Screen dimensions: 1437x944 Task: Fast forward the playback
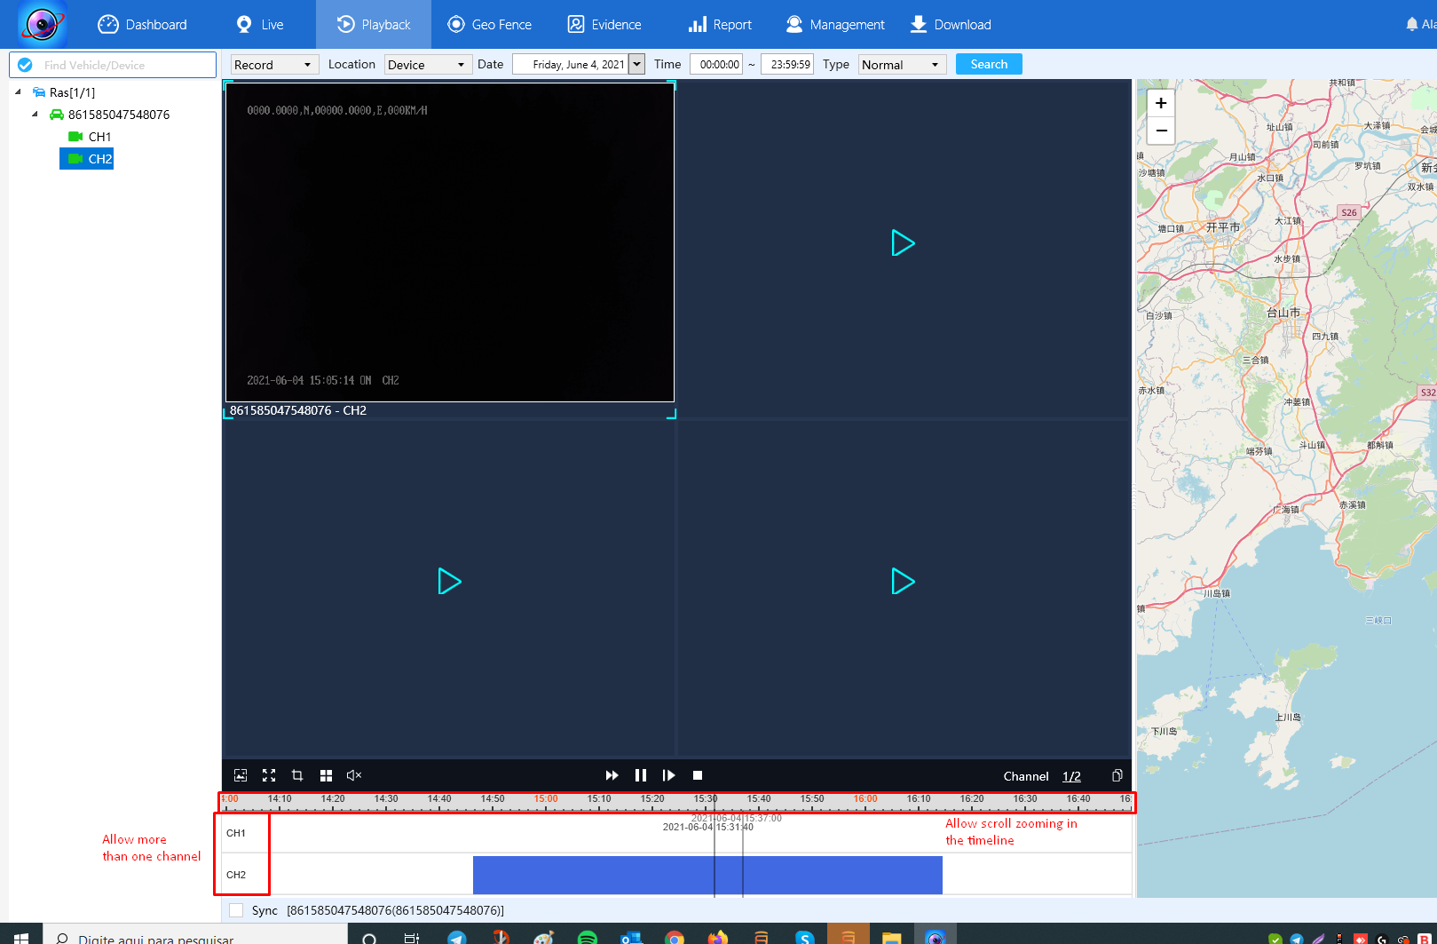pyautogui.click(x=612, y=775)
